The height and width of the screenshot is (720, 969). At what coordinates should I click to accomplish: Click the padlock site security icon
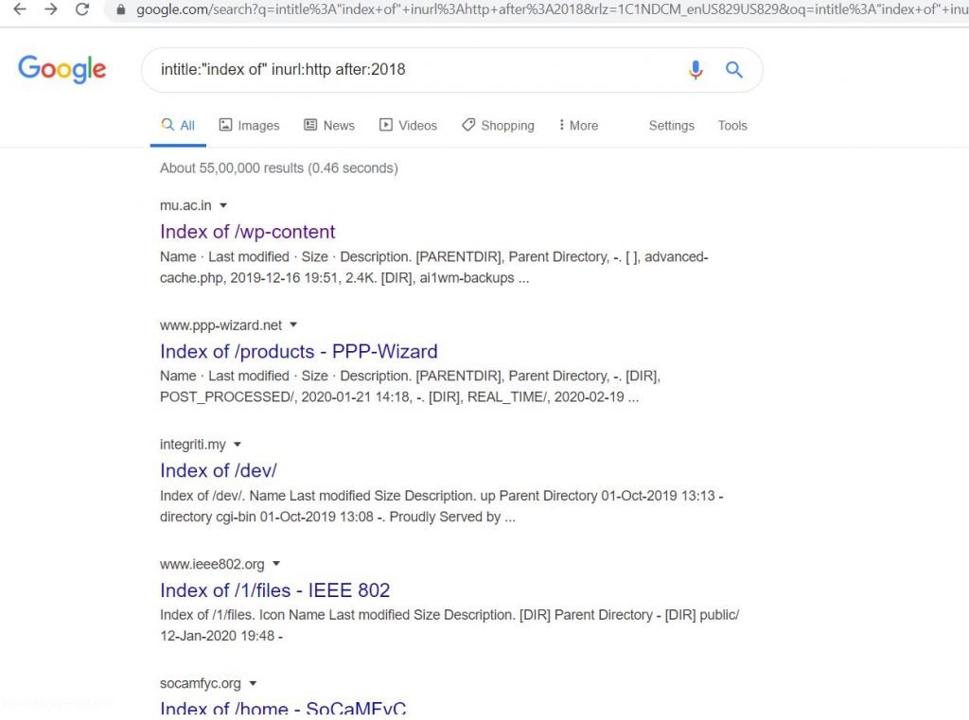click(x=121, y=9)
